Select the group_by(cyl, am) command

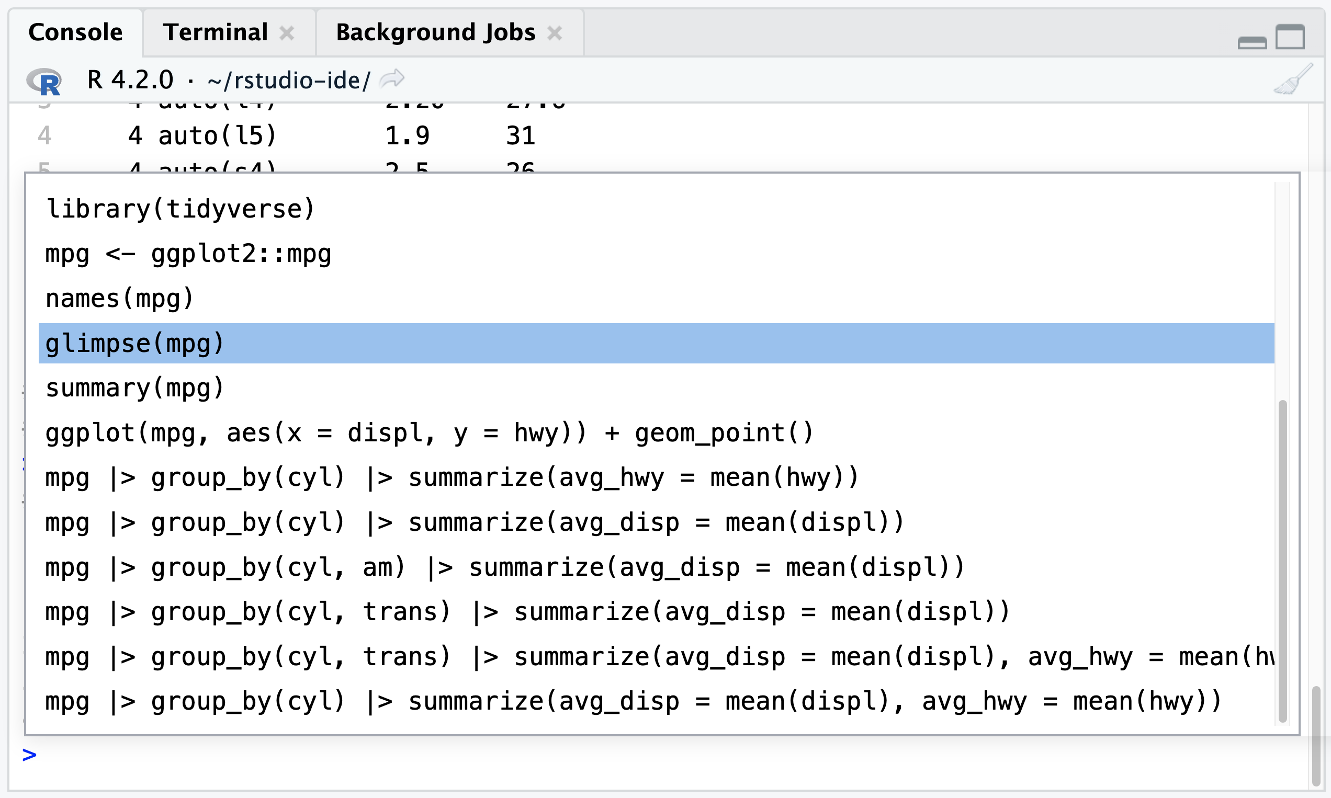pyautogui.click(x=657, y=567)
